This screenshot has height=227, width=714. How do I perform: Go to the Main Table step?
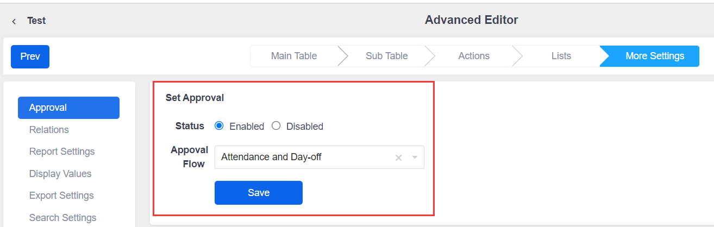click(294, 56)
